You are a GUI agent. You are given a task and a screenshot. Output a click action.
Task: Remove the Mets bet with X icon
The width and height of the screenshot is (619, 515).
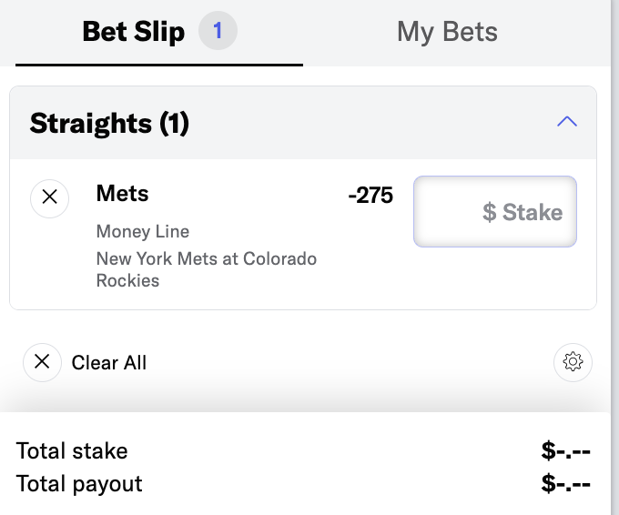coord(50,197)
